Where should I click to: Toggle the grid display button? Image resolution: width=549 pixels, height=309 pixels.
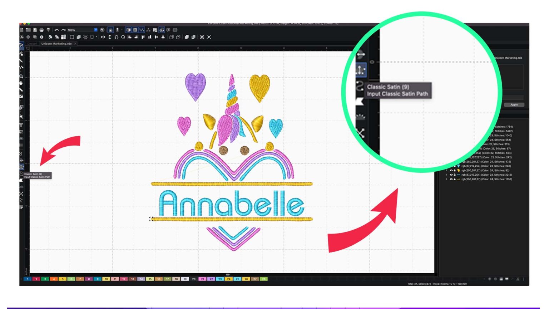click(x=135, y=30)
